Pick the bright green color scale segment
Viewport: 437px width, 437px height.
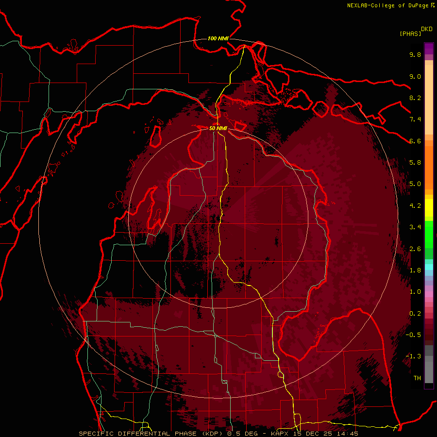click(x=429, y=234)
